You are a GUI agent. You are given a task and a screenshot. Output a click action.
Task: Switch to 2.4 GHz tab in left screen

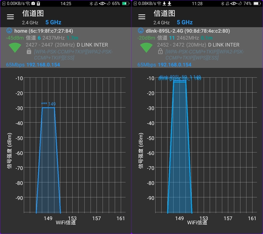tap(30, 22)
